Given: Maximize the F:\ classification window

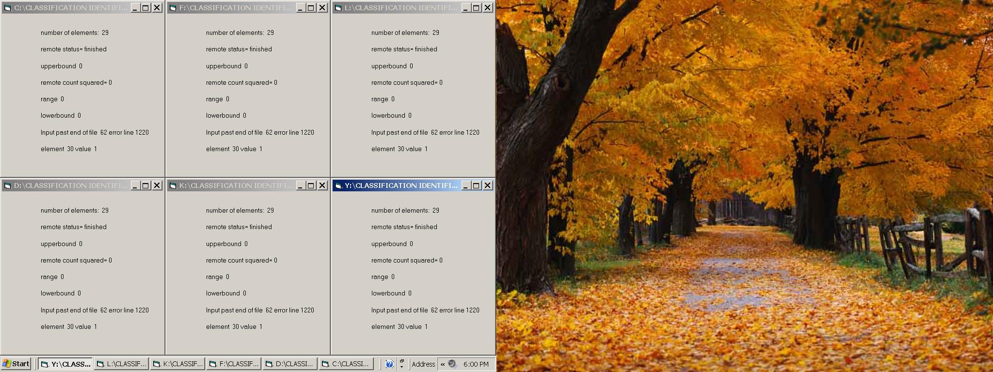Looking at the screenshot, I should pyautogui.click(x=311, y=8).
